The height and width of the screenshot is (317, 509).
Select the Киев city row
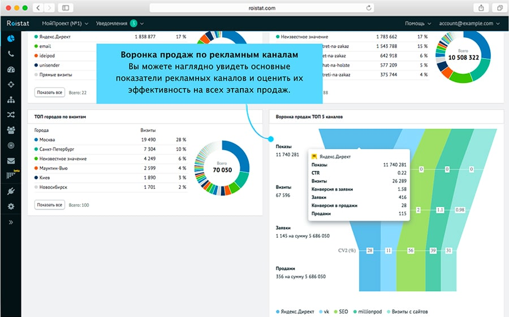(110, 177)
